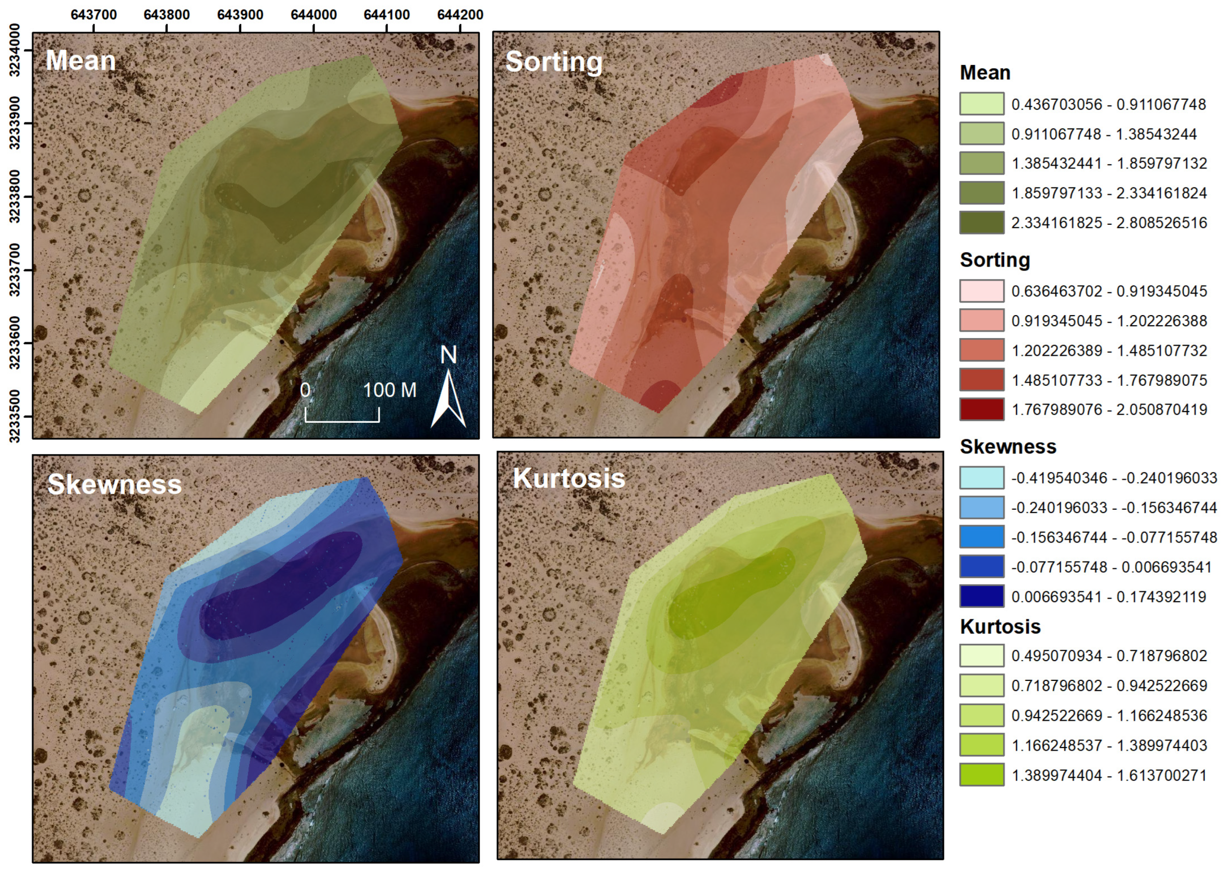
Task: Pick the dark navy Skewness swatch
Action: click(981, 597)
